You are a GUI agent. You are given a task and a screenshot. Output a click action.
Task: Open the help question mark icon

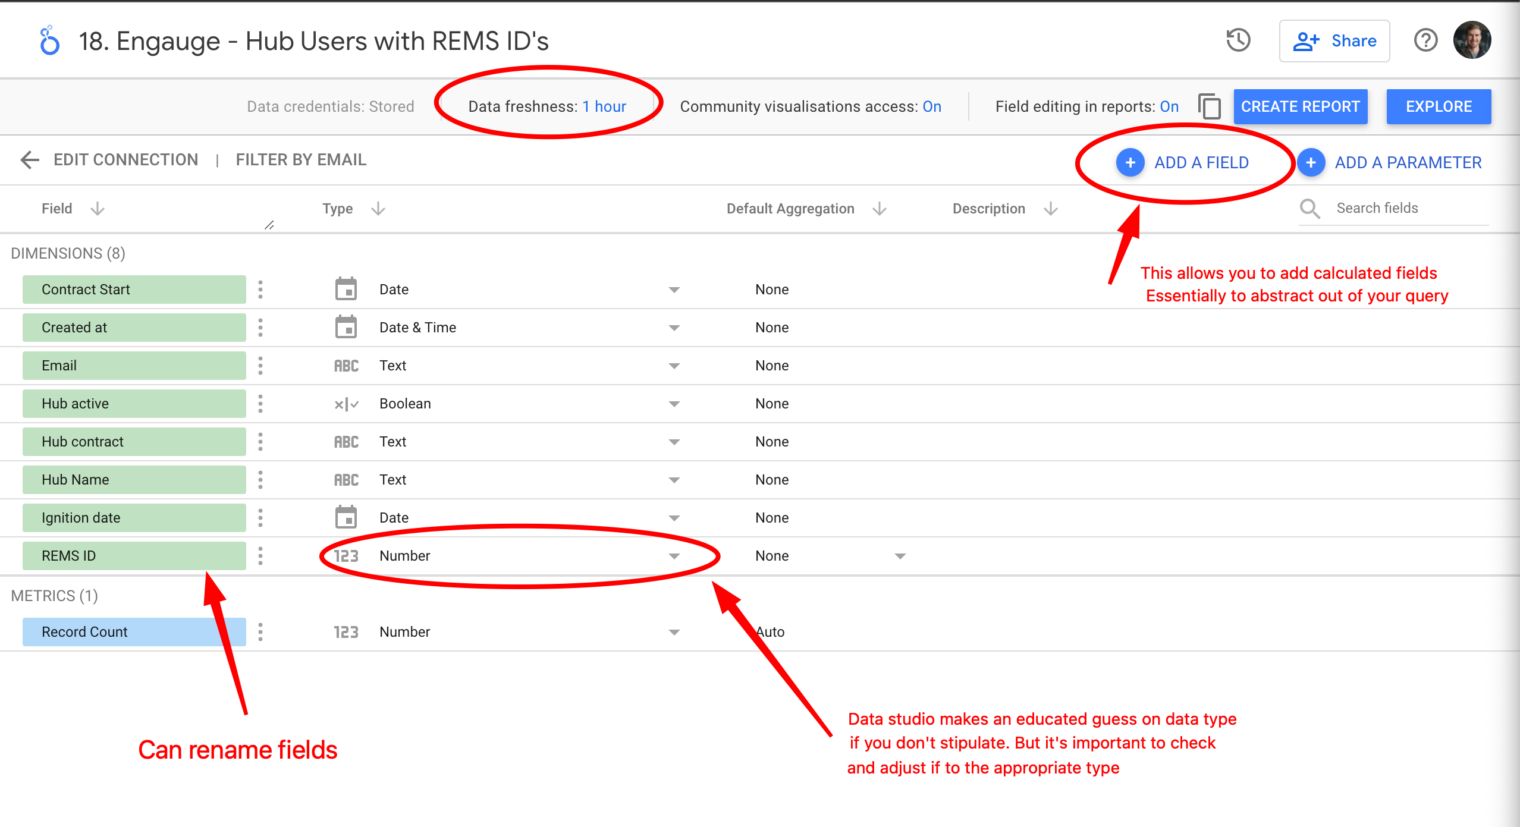pos(1425,40)
